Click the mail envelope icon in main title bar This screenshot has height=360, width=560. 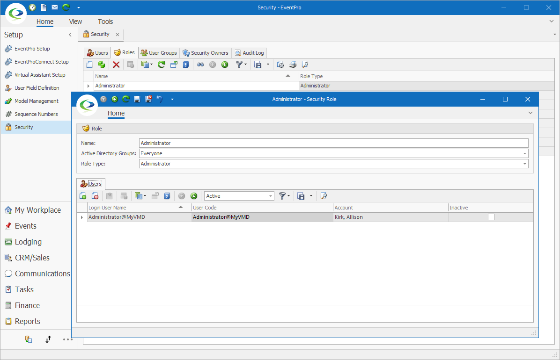click(x=55, y=7)
